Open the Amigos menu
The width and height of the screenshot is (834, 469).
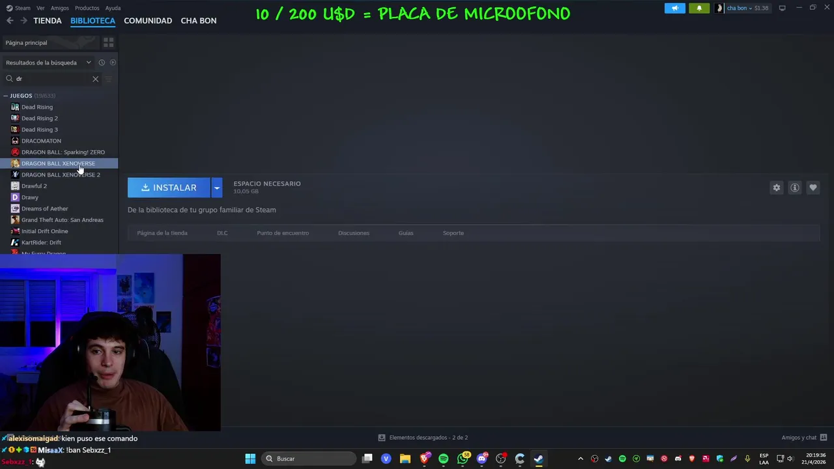coord(60,8)
